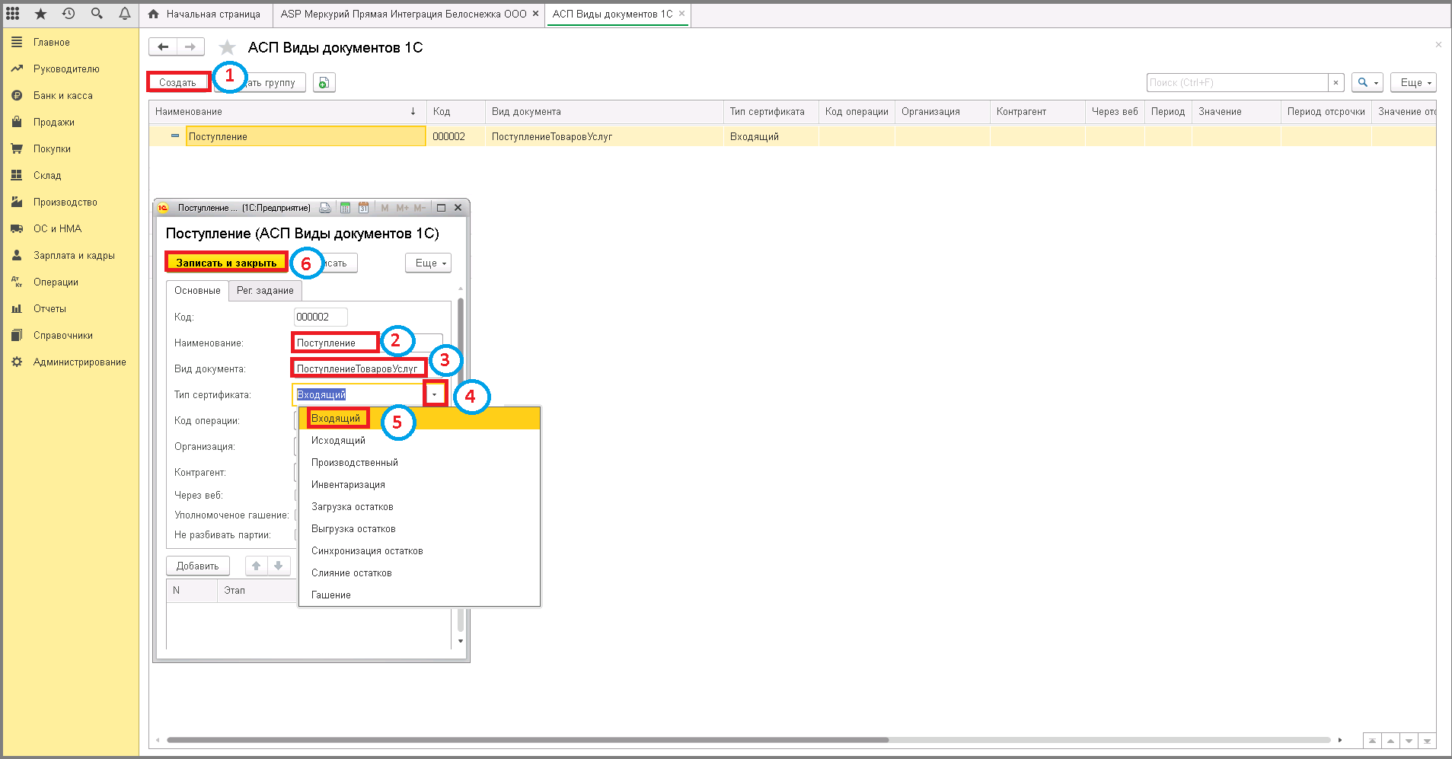The height and width of the screenshot is (759, 1452).
Task: Click dialog vertical scrollbar thumb
Action: 461,466
